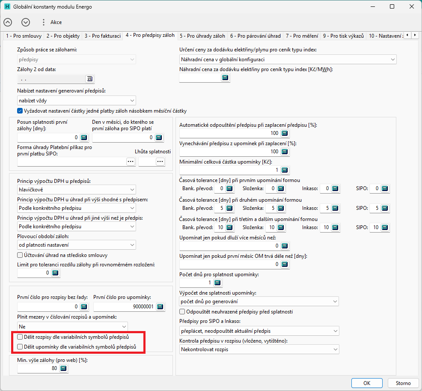Open calculator for Vynechávání předpisu z upomínek
Screen dimensions: 422x391
pyautogui.click(x=285, y=151)
